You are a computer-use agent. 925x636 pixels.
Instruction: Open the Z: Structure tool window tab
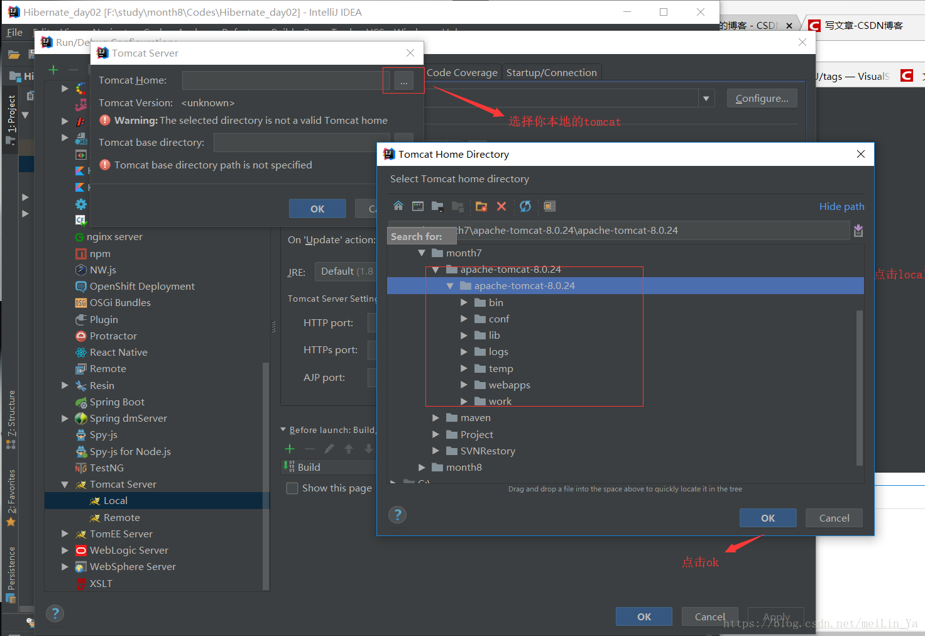(x=11, y=419)
